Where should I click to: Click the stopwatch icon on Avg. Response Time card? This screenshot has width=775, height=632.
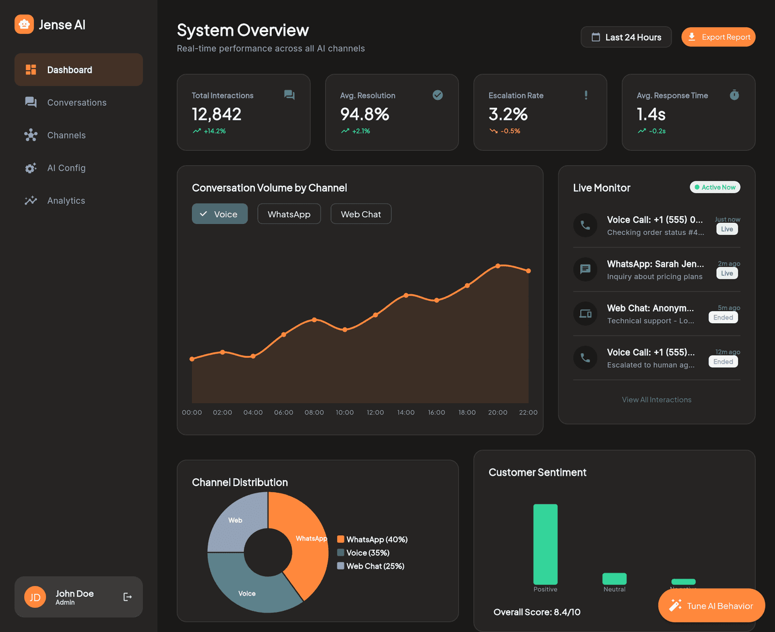click(734, 95)
